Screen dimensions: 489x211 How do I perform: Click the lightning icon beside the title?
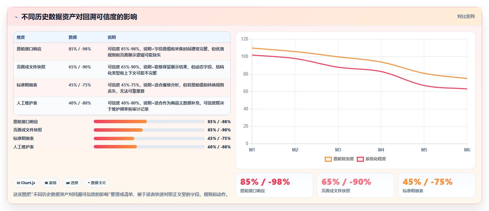coord(16,17)
